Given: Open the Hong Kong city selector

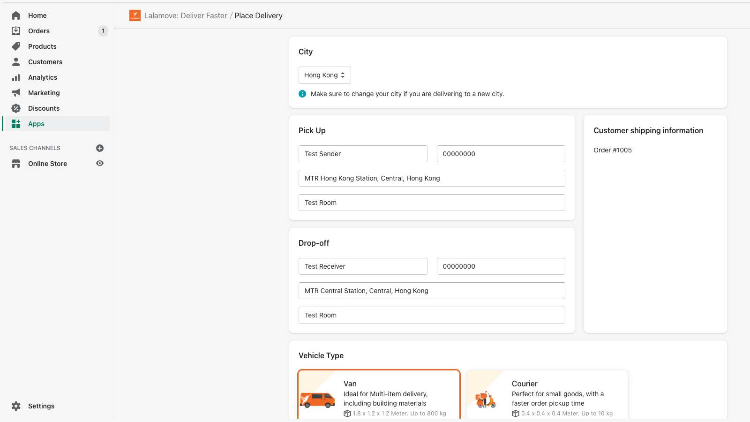Looking at the screenshot, I should click(x=324, y=75).
